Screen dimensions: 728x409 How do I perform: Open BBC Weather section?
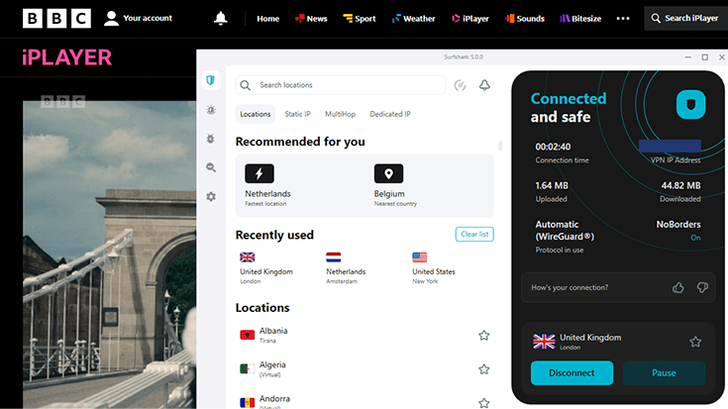[x=414, y=19]
